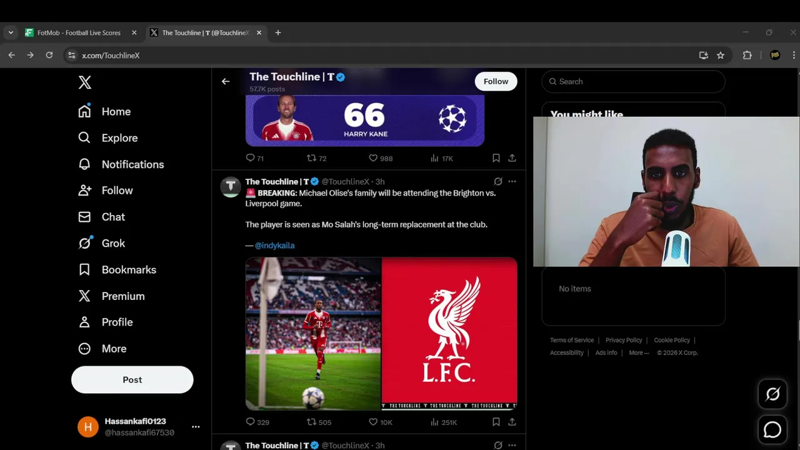Open Explore in sidebar

pyautogui.click(x=107, y=138)
